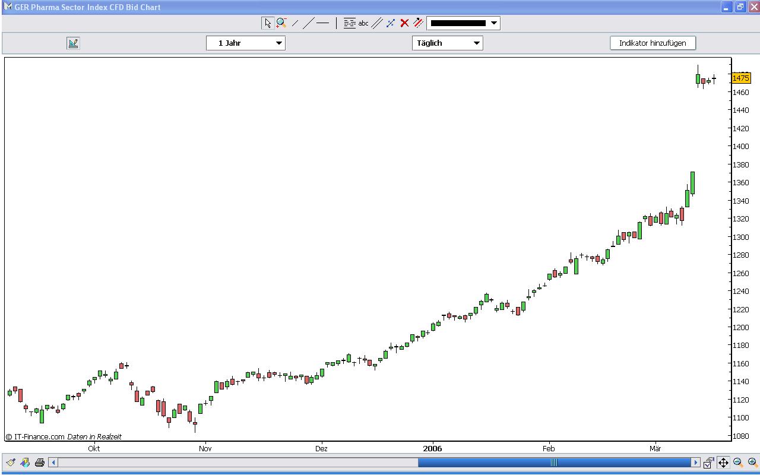Viewport: 760px width, 475px height.
Task: Click the 'Dez' month label on time axis
Action: click(x=321, y=449)
